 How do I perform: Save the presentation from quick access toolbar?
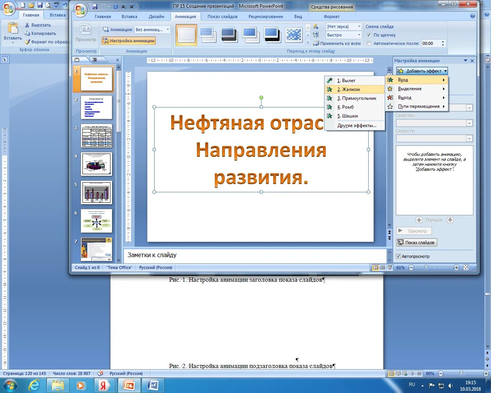[95, 7]
